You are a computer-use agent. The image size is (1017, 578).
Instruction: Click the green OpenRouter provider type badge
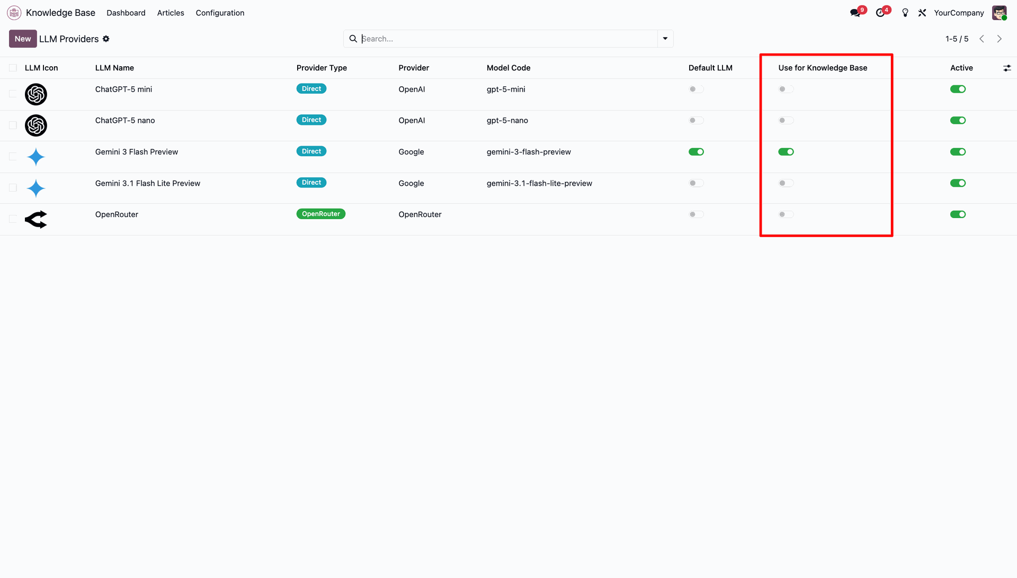click(321, 214)
